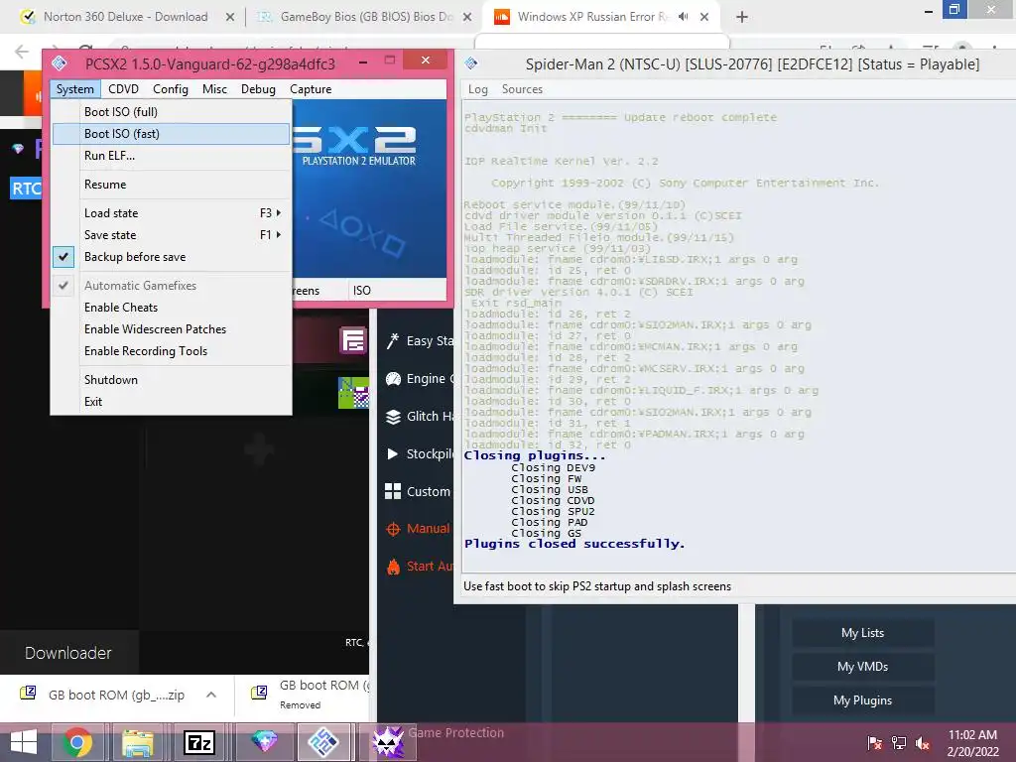Click the Glitch Harvester stack icon
This screenshot has height=762, width=1016.
point(393,417)
